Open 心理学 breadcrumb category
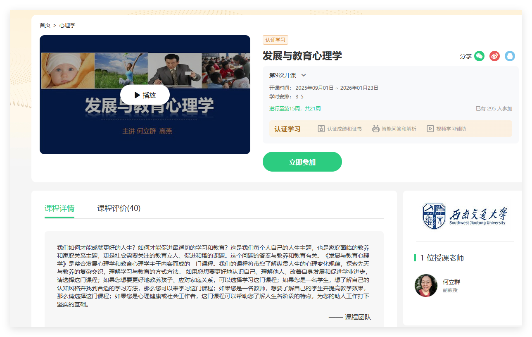Screen dimensions: 532x337 [x=67, y=25]
